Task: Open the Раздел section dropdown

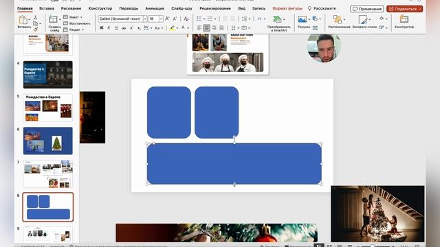Action: [x=74, y=30]
